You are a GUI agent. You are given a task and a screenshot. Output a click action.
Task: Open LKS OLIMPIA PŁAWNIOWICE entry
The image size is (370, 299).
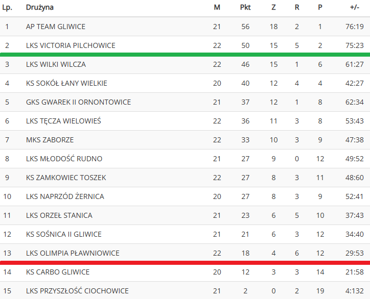pos(73,253)
